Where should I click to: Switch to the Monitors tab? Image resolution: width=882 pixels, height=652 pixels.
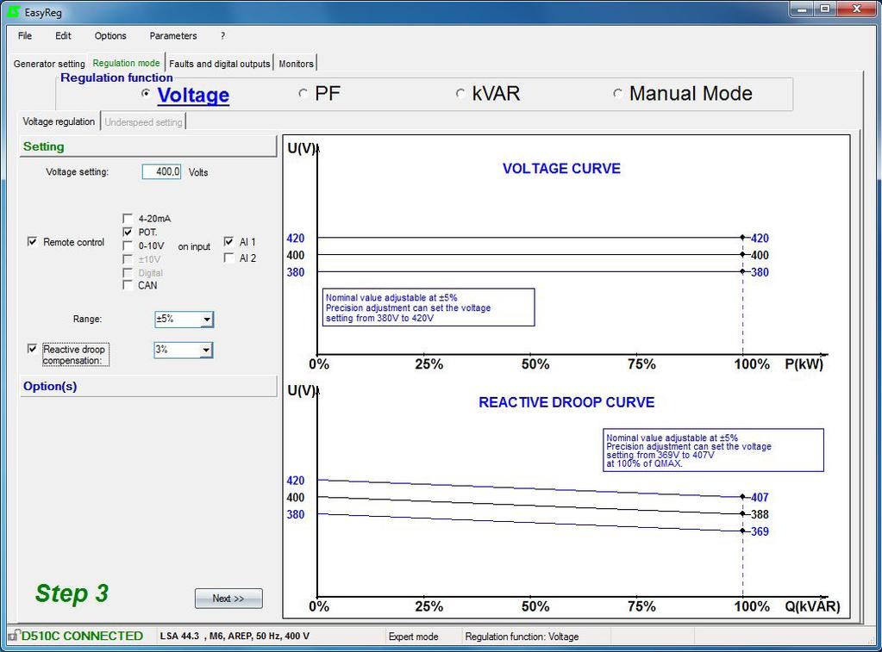(296, 64)
